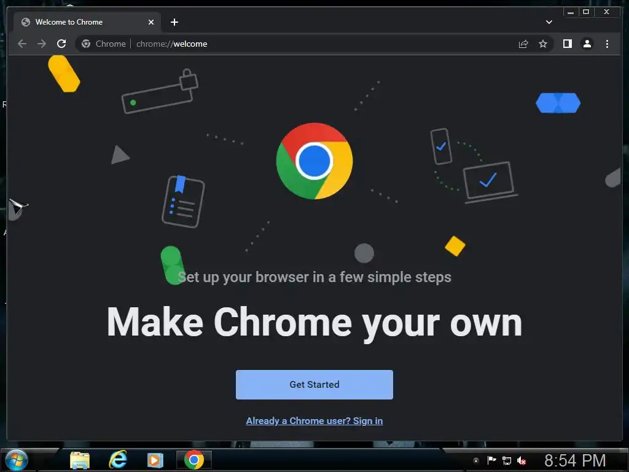
Task: Click the Chrome logo image
Action: pyautogui.click(x=314, y=161)
